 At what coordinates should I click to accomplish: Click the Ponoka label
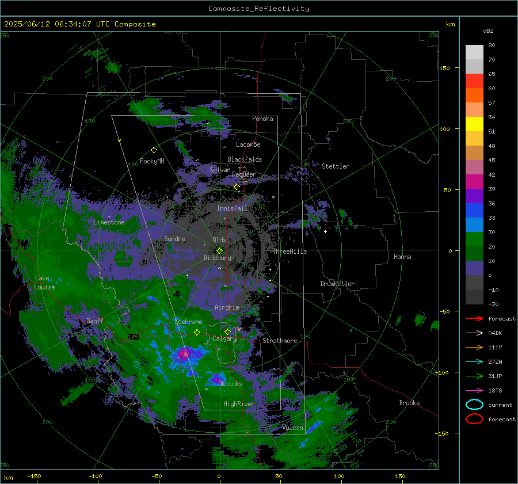click(262, 119)
